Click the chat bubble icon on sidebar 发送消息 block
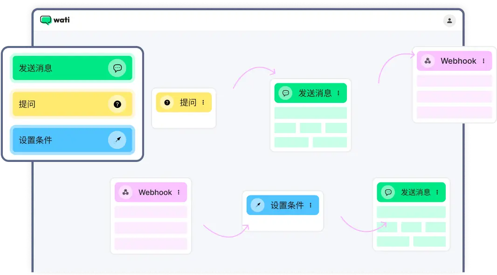The width and height of the screenshot is (497, 275). [x=118, y=68]
